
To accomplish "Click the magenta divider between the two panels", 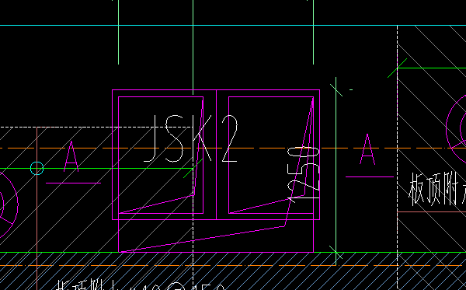I will pyautogui.click(x=217, y=155).
